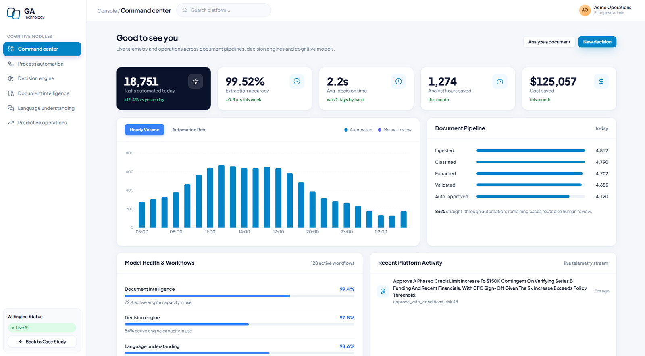Click 86% straight-through automation note
645x356 pixels.
(x=513, y=212)
